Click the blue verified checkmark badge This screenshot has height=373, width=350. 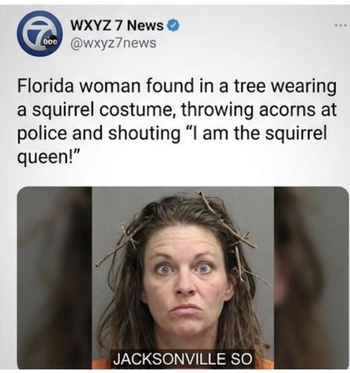tap(174, 25)
